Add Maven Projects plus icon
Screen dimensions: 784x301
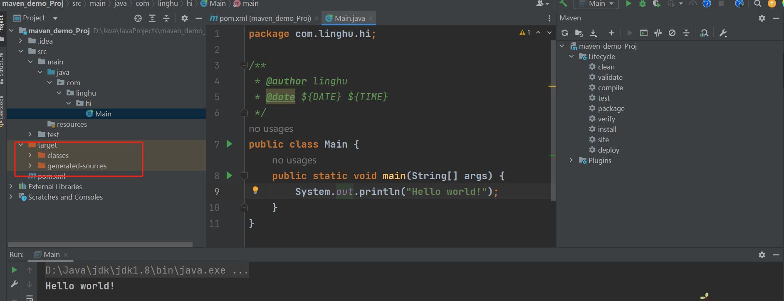click(x=611, y=33)
